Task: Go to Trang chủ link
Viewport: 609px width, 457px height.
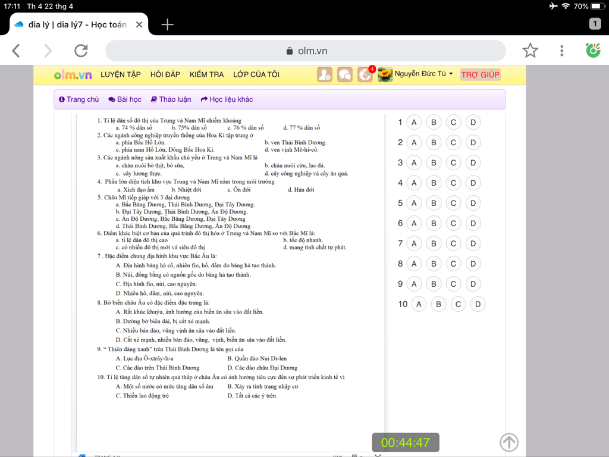Action: coord(79,99)
